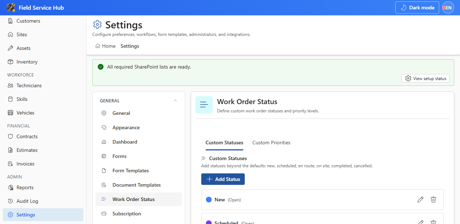The width and height of the screenshot is (460, 224).
Task: Click the green success check icon
Action: (x=101, y=67)
